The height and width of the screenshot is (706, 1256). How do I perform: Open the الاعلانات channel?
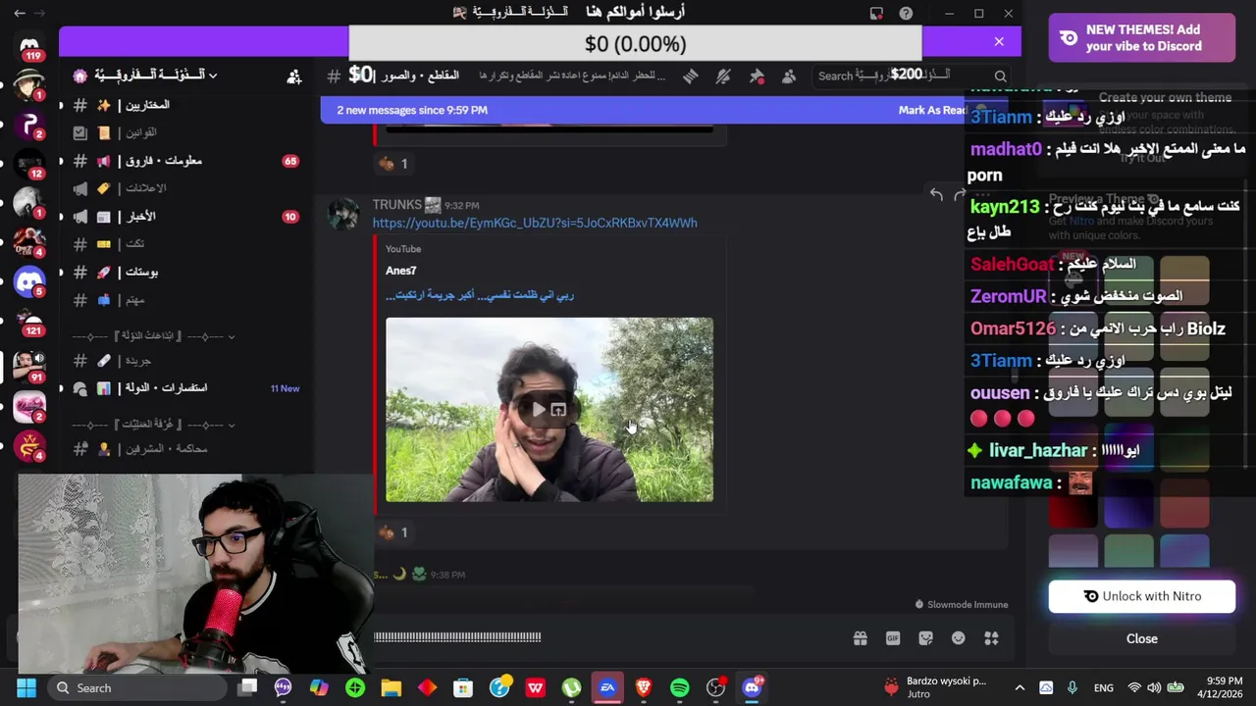pyautogui.click(x=184, y=188)
